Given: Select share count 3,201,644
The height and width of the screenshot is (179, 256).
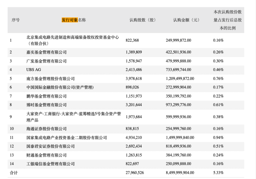Looking at the screenshot, I should [134, 105].
